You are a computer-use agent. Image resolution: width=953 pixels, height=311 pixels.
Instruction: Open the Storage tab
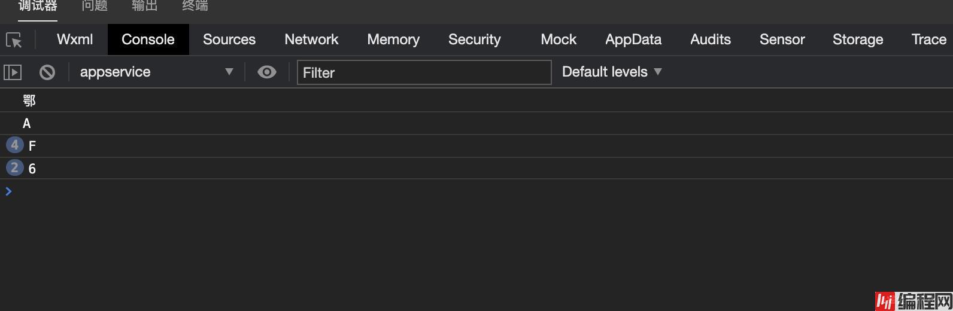tap(858, 39)
